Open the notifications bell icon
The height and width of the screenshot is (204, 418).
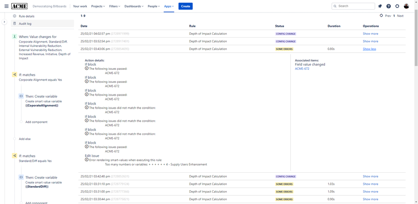(380, 6)
